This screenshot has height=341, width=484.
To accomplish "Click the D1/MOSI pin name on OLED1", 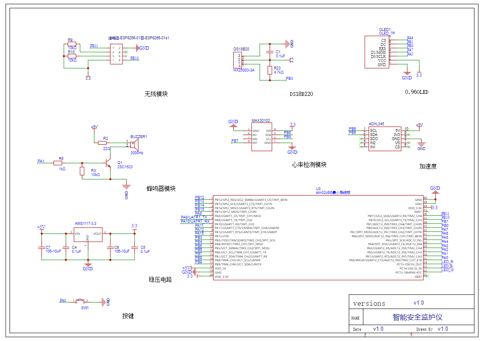I will 378,52.
